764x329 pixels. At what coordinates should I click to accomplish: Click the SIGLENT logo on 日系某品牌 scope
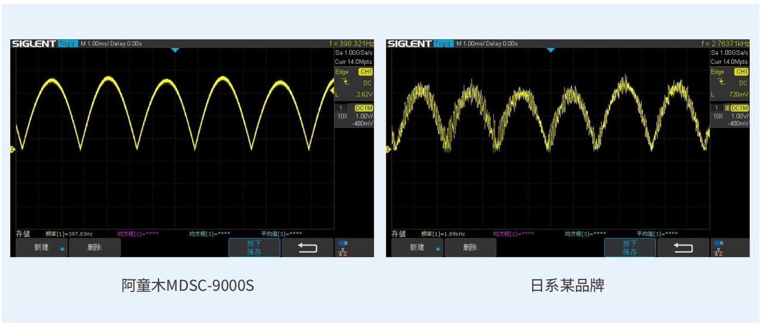pyautogui.click(x=409, y=44)
